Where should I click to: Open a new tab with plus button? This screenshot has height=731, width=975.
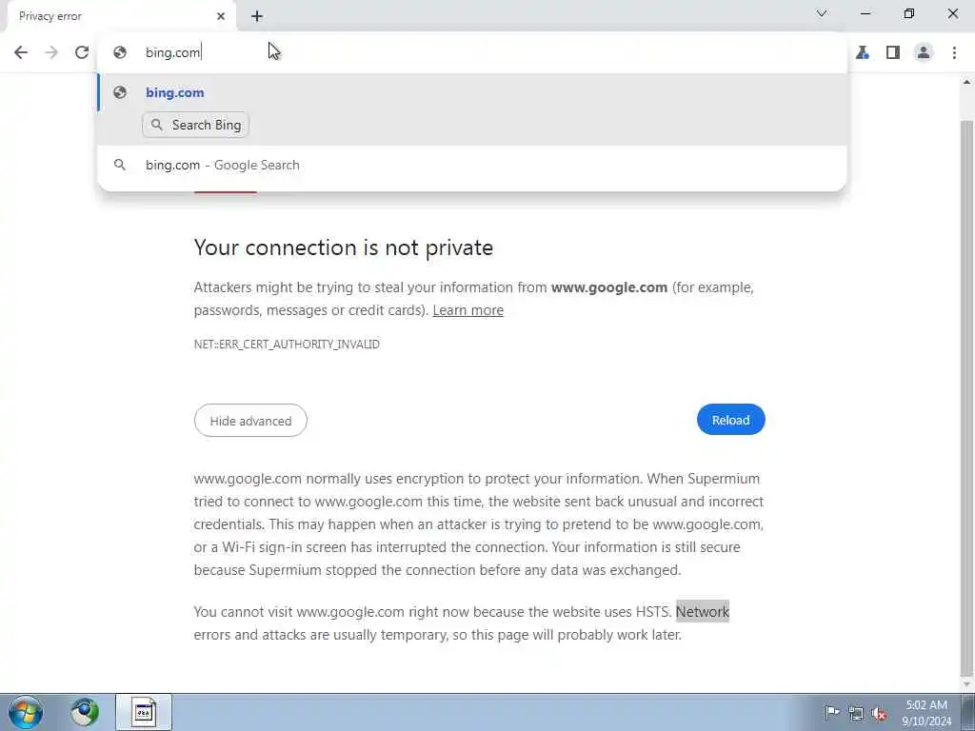pyautogui.click(x=257, y=16)
